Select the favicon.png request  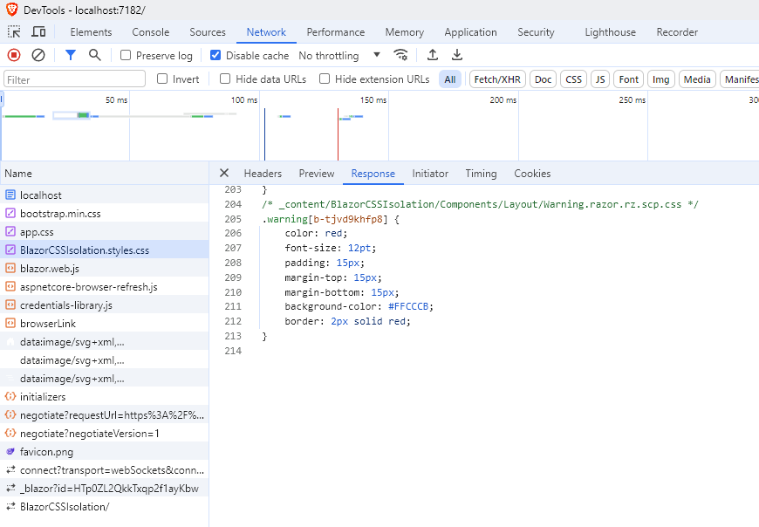105,452
